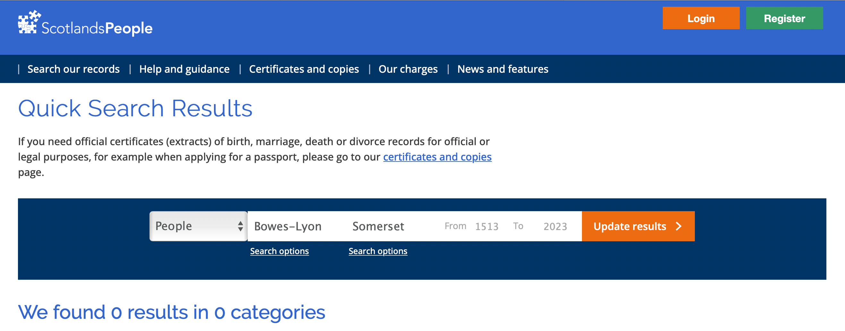Click the ScotlandsPeople wordmark text

[97, 28]
